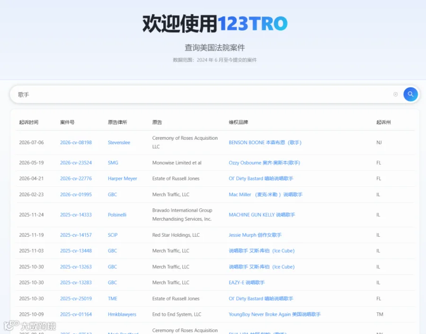Click the 起诉州 column header

click(x=383, y=122)
